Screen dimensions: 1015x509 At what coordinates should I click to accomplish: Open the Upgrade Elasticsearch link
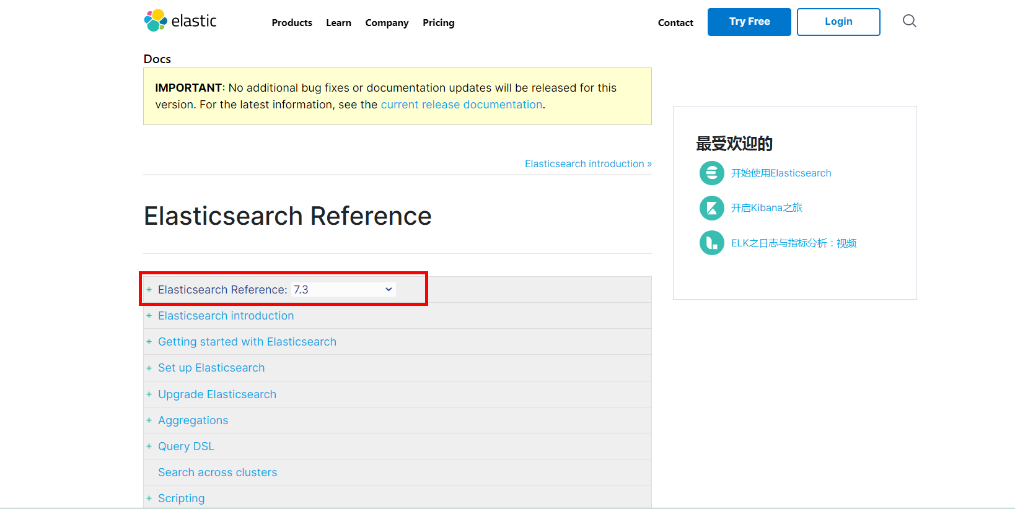coord(217,394)
